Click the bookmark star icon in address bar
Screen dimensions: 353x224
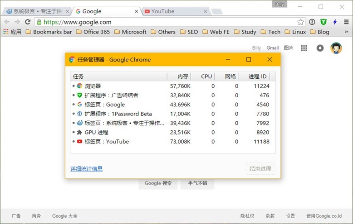coord(300,22)
